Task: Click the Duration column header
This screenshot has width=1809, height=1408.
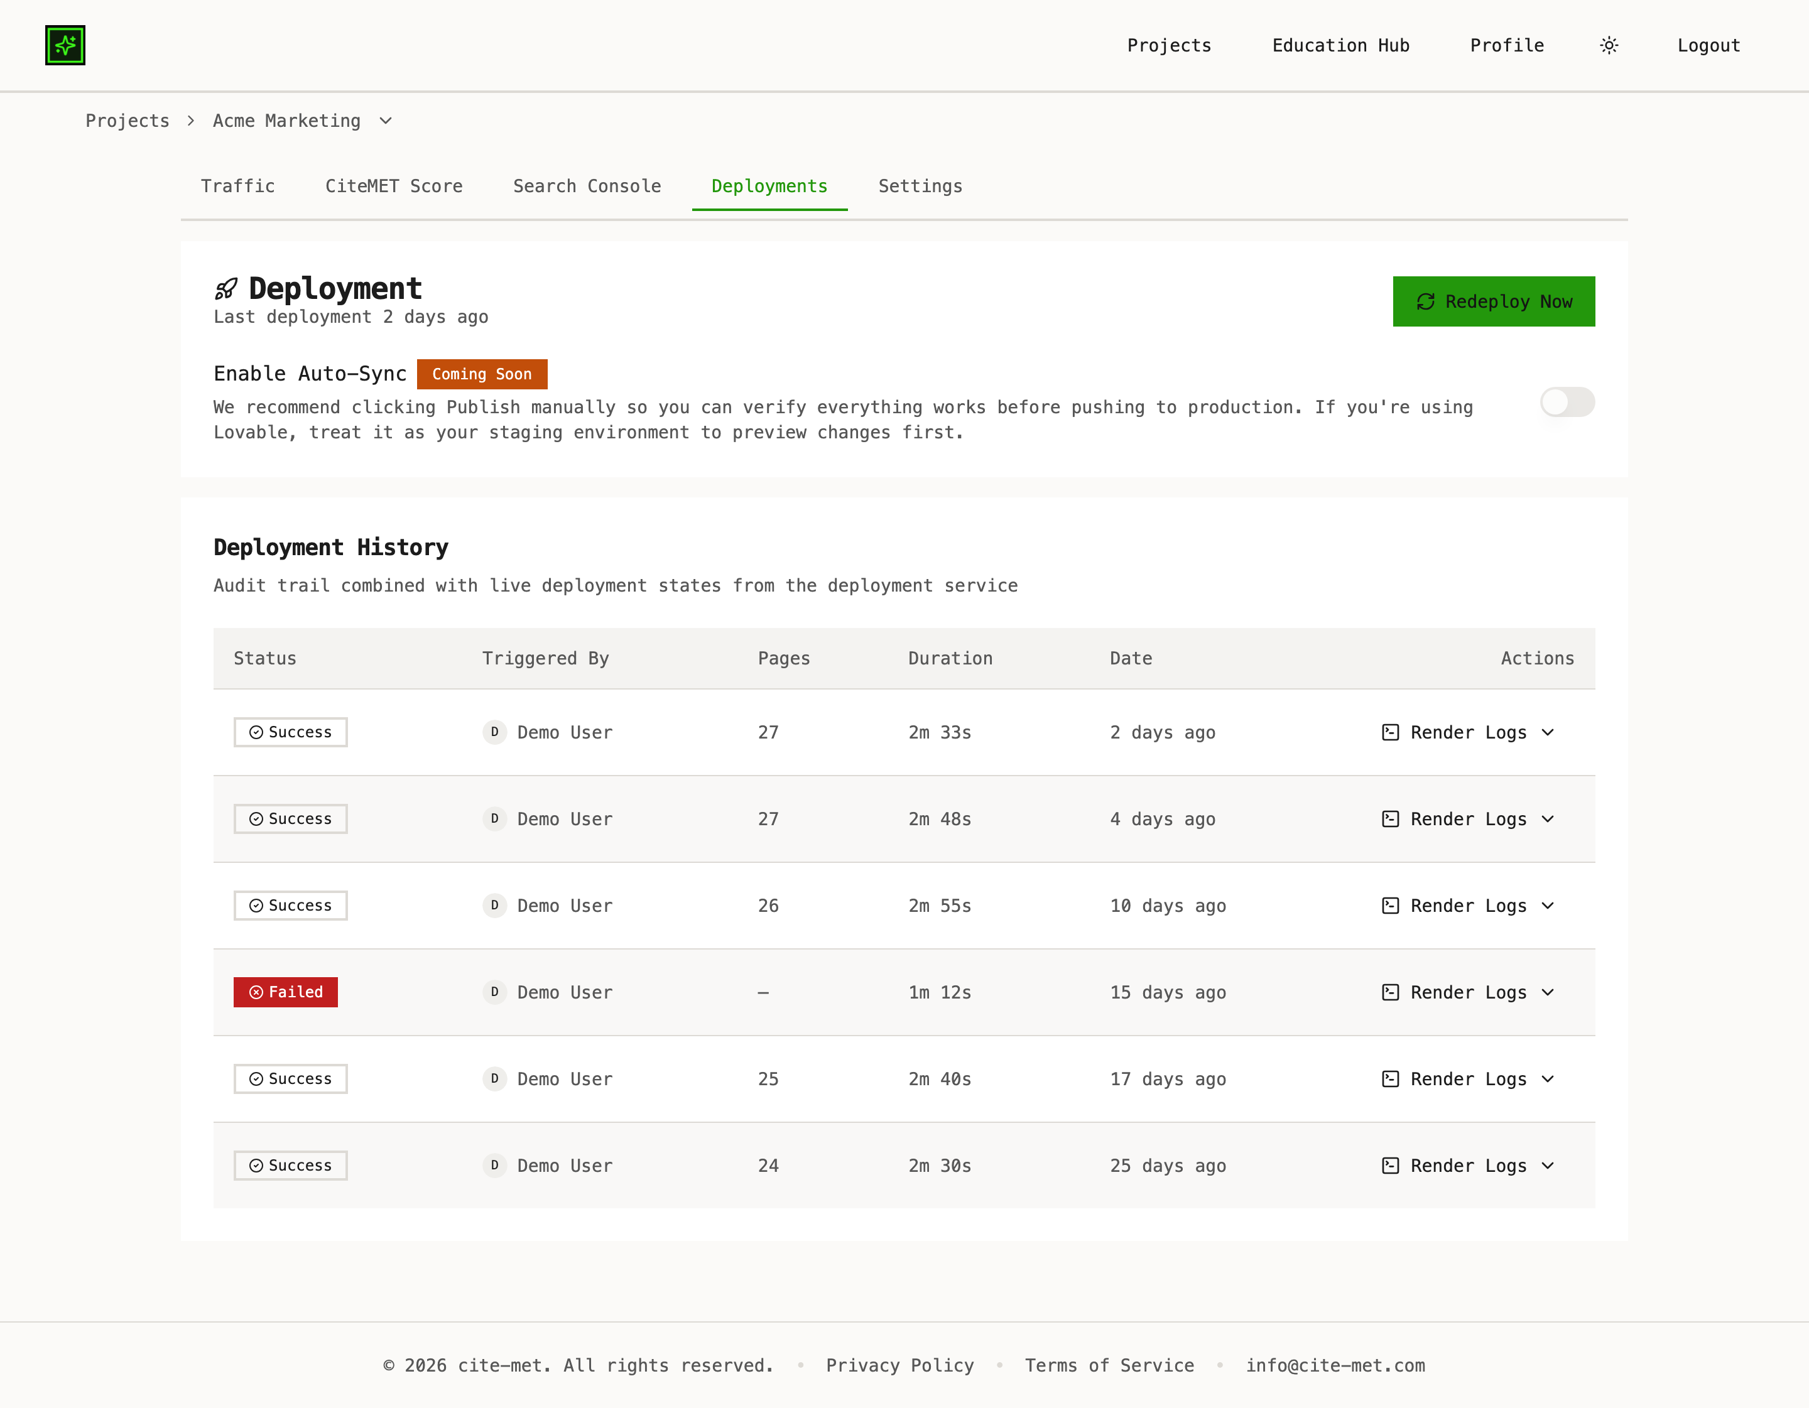Action: tap(950, 658)
